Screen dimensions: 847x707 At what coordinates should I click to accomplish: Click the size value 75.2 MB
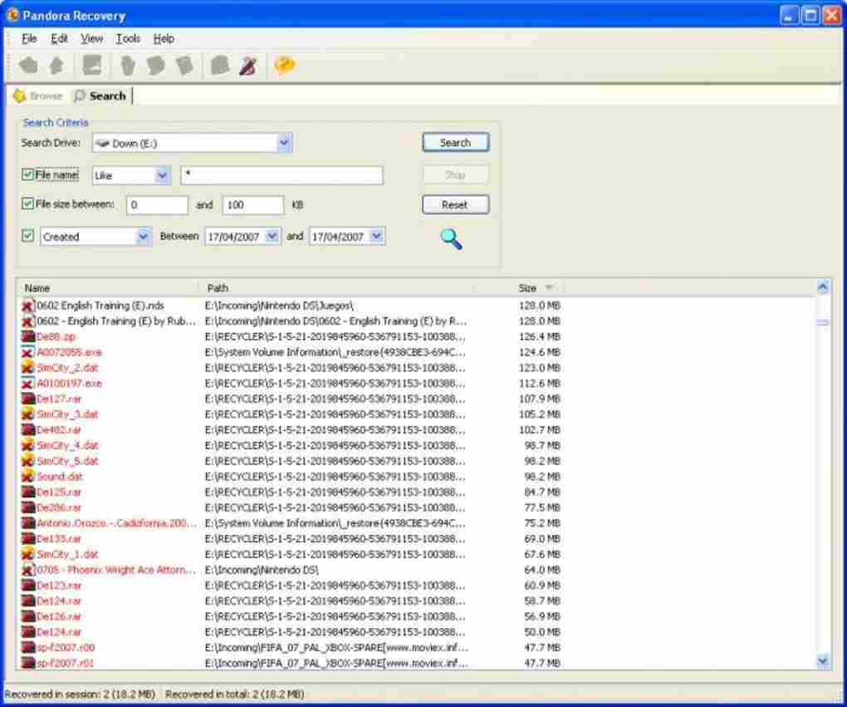point(541,523)
